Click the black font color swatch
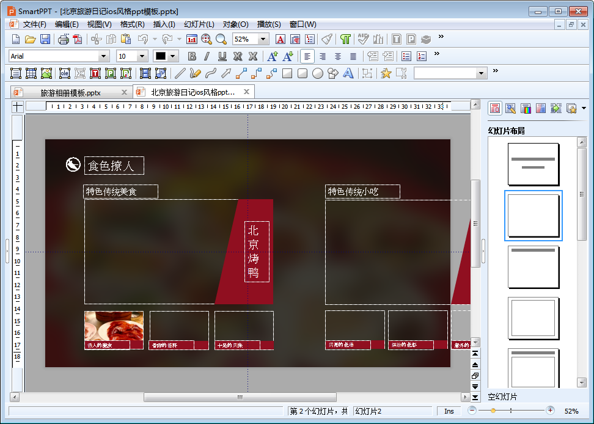Viewport: 594px width, 424px height. point(161,56)
